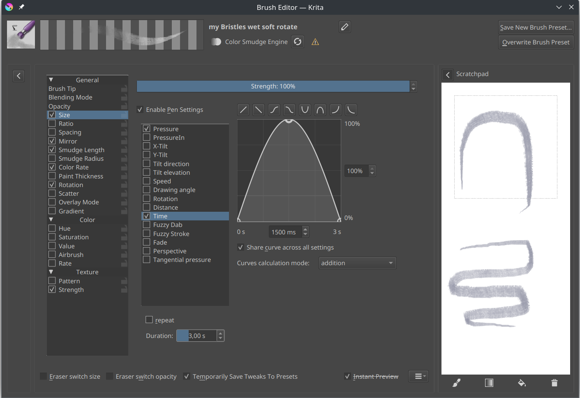Select Brush Tip in settings list
This screenshot has height=398, width=580.
(x=62, y=89)
